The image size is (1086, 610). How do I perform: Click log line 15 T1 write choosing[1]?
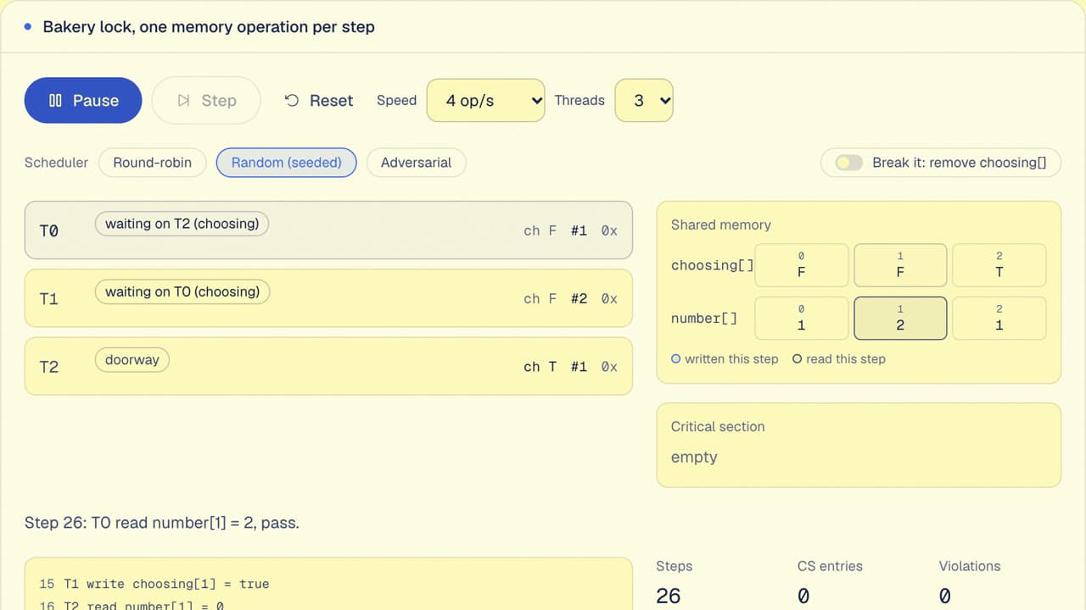[x=154, y=584]
